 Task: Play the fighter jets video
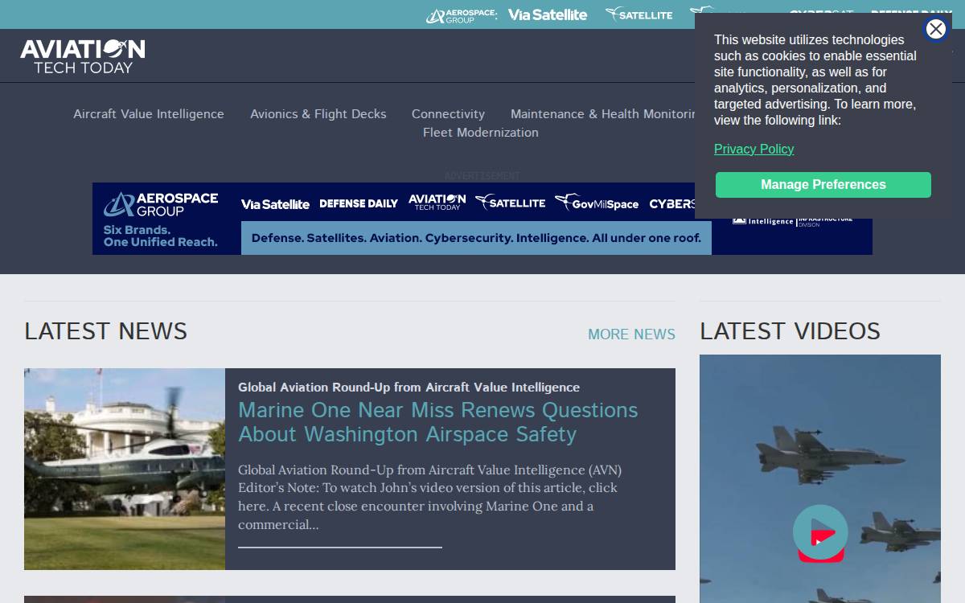point(820,531)
